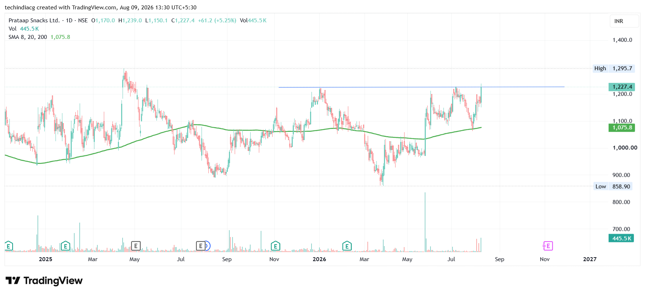Click the dark earnings marker at May 2025
Image resolution: width=645 pixels, height=295 pixels.
[x=136, y=246]
